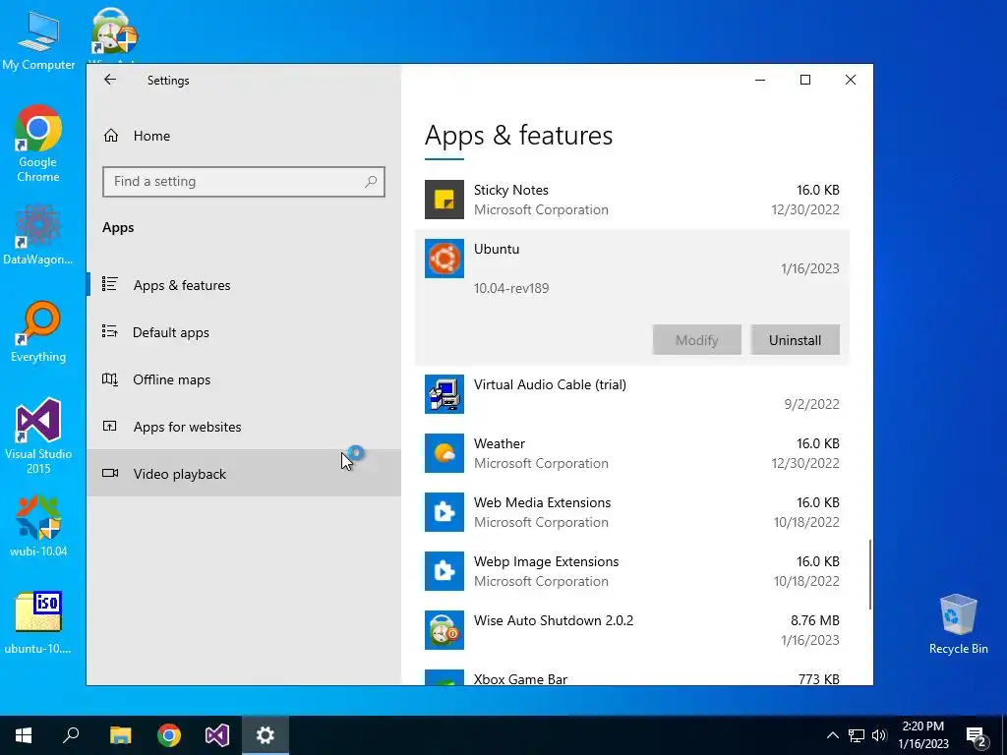Click the network tray icon
Viewport: 1007px width, 755px height.
[857, 735]
